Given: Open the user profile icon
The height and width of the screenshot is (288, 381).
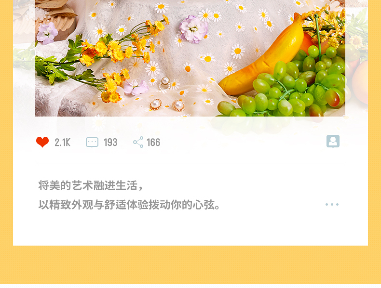Looking at the screenshot, I should [x=333, y=141].
